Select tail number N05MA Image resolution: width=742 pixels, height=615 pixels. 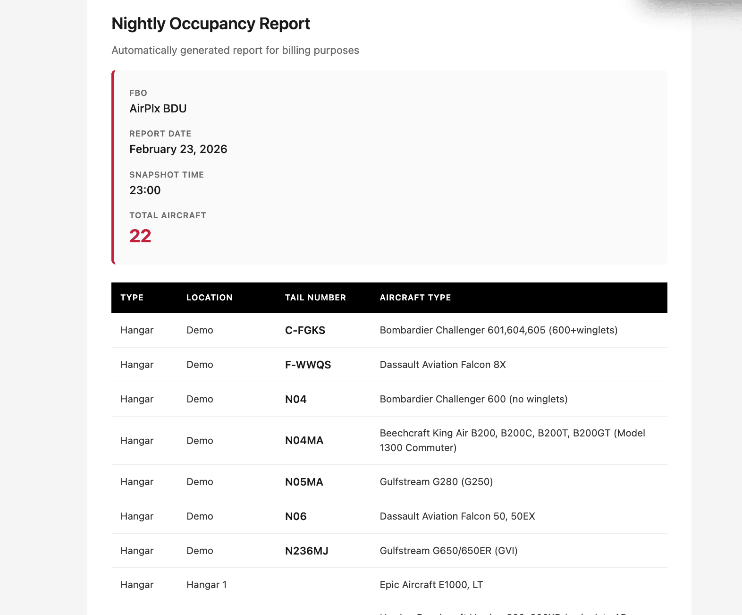tap(304, 482)
